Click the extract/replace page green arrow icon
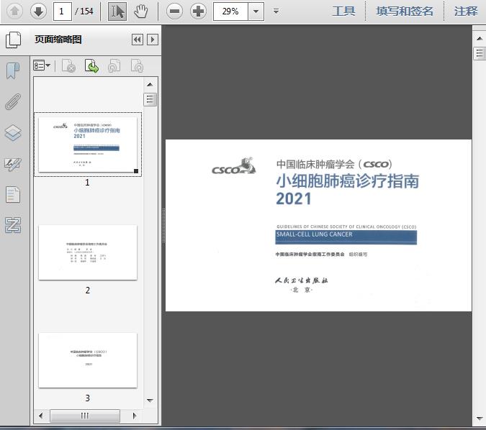The width and height of the screenshot is (486, 430). (91, 65)
